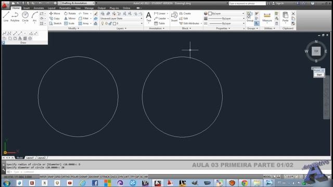This screenshot has width=333, height=187.
Task: Click Sign In link
Action: click(279, 4)
